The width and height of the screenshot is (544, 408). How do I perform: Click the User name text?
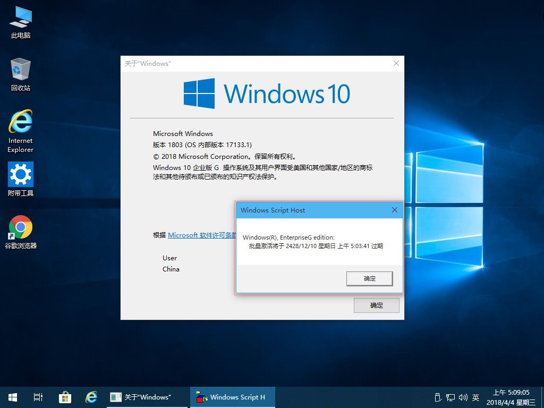tap(169, 258)
